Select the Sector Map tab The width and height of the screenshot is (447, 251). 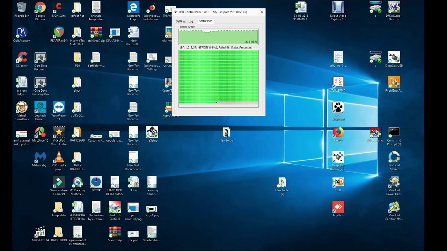(205, 21)
